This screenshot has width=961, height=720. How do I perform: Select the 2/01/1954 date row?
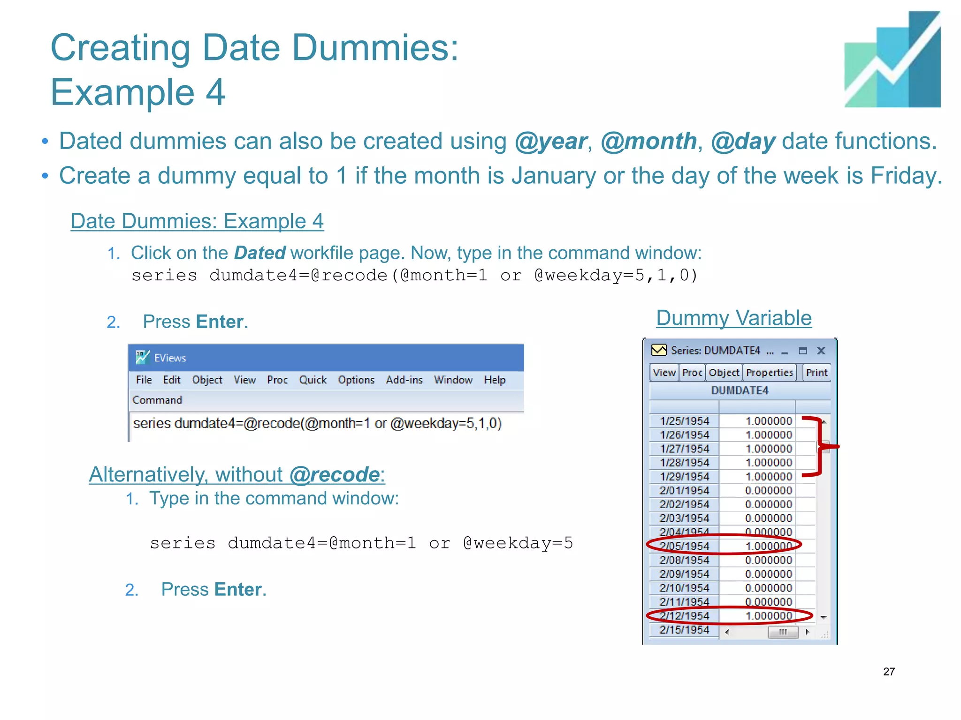coord(684,490)
